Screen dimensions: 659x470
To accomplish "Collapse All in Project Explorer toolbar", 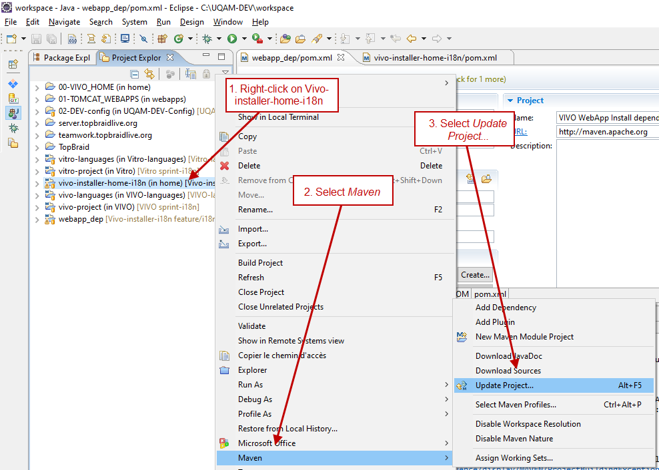I will point(135,75).
